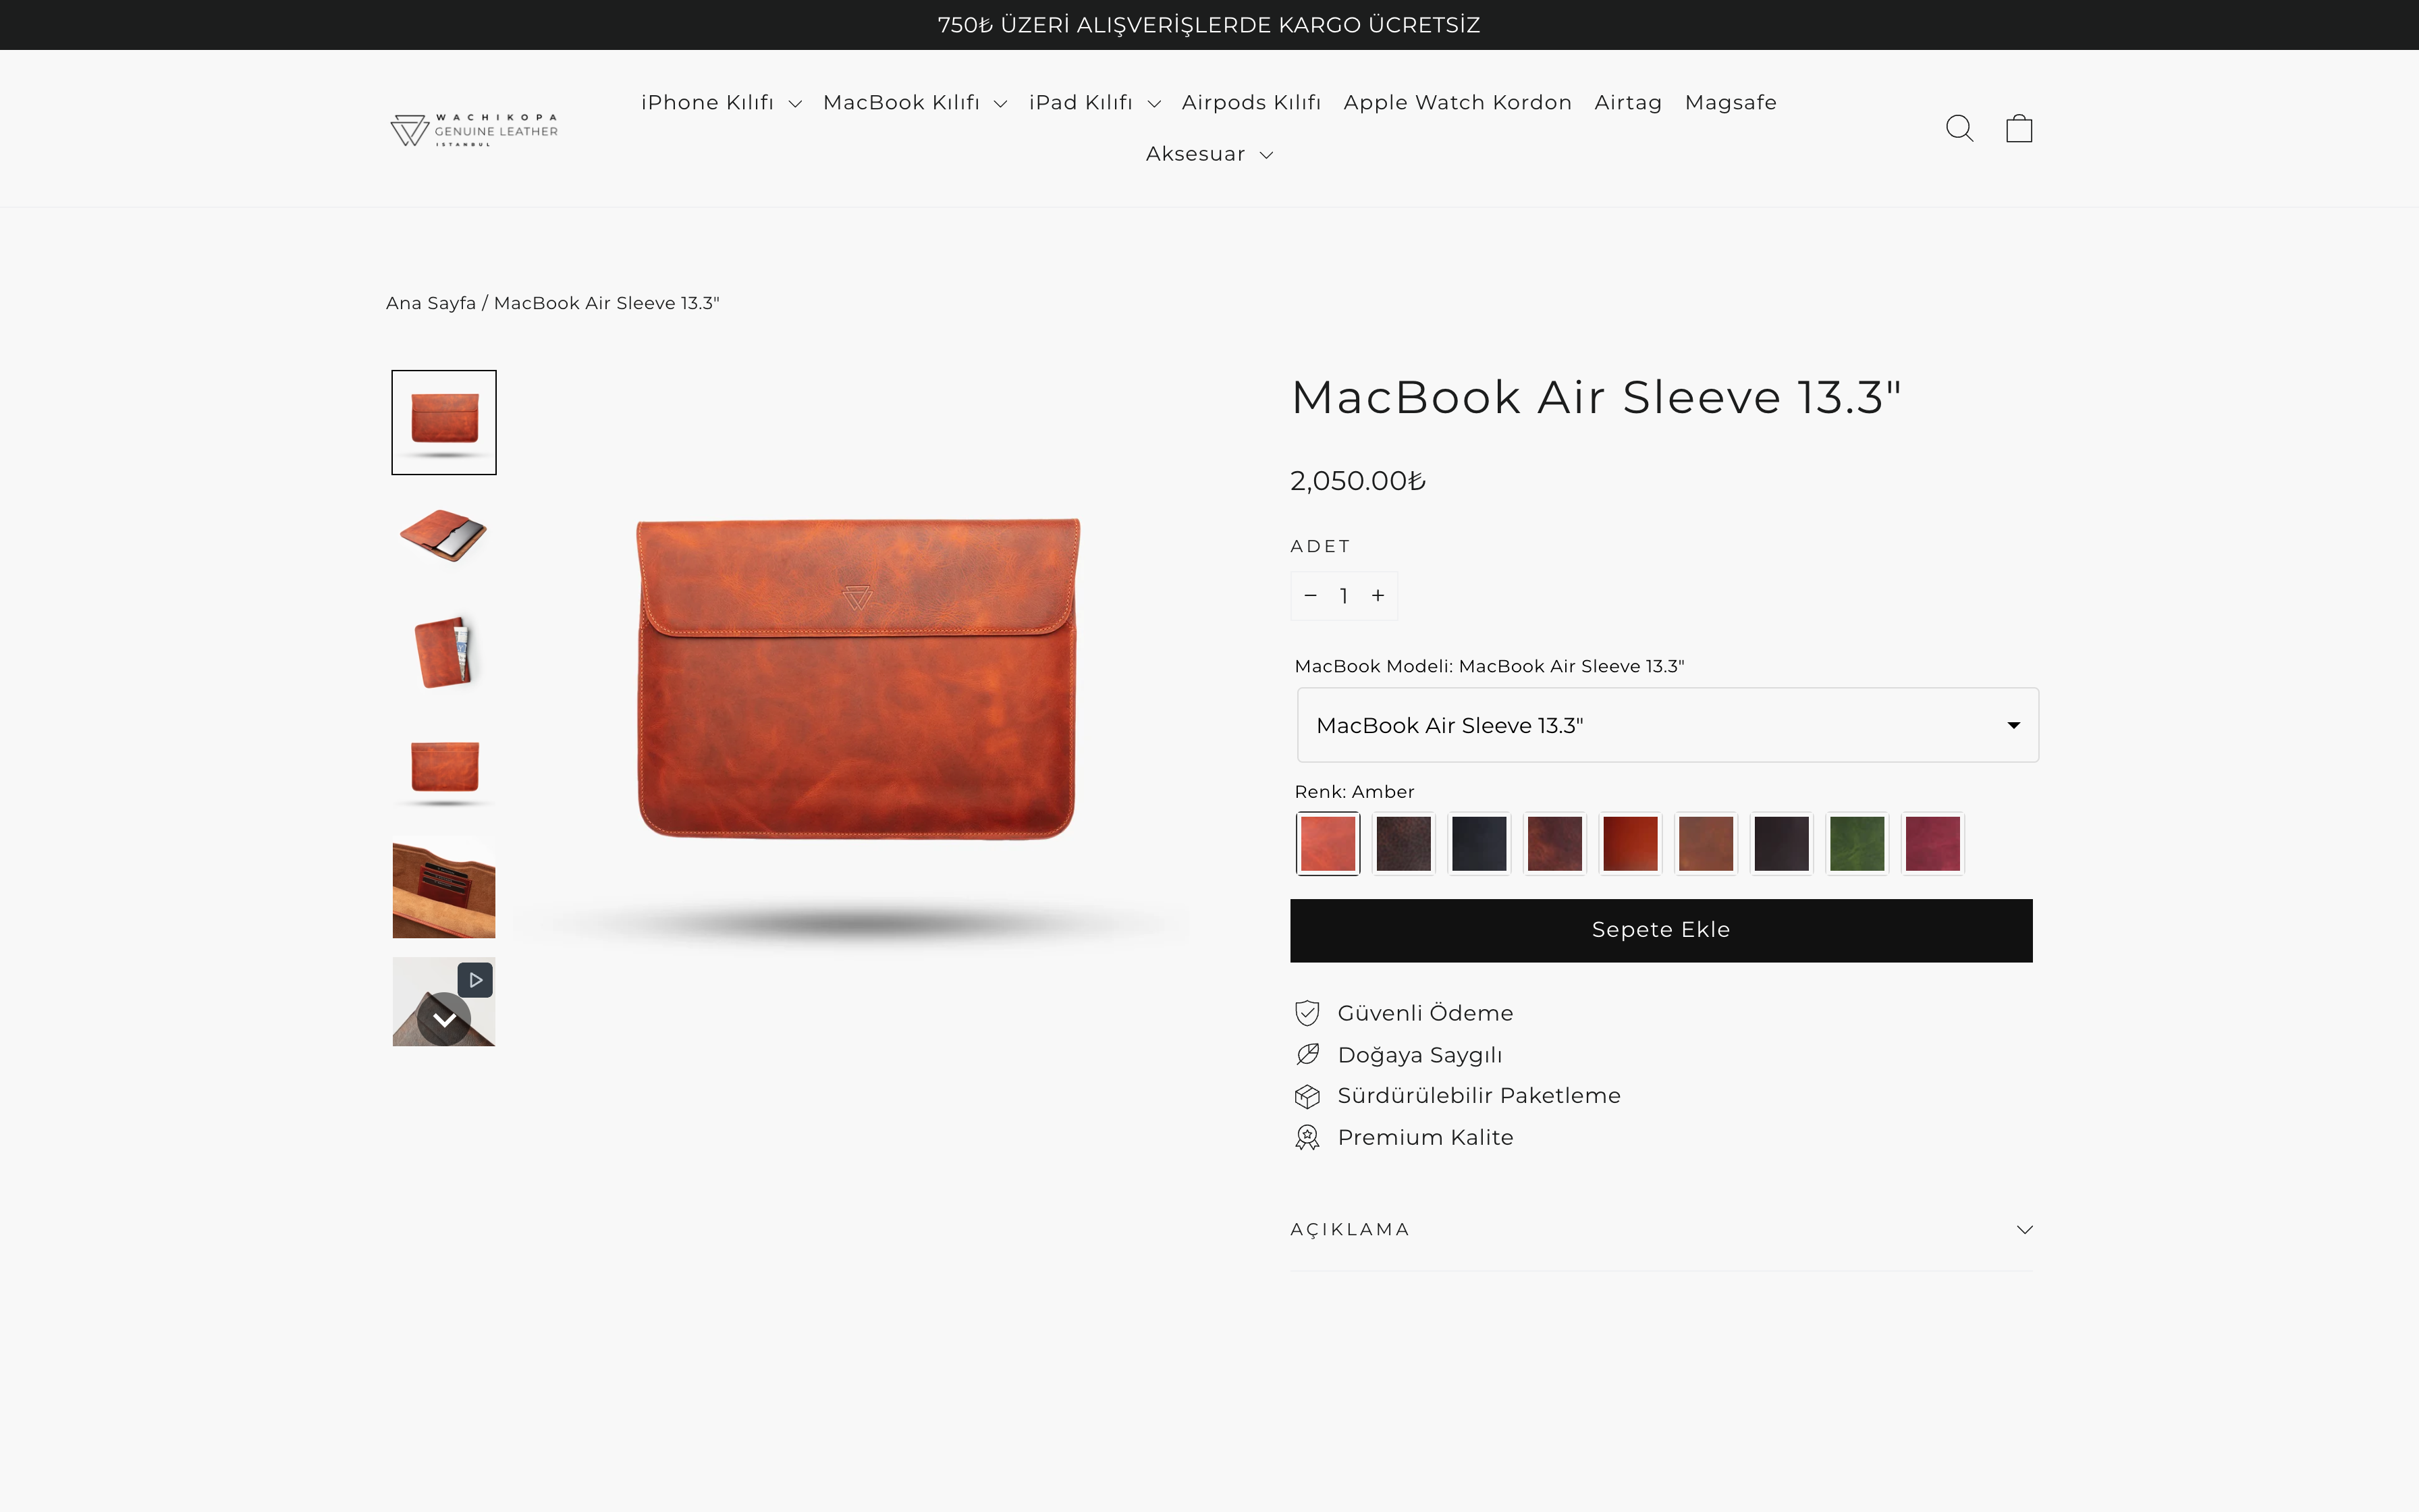Click the Wachikopa logo
The image size is (2419, 1512).
pyautogui.click(x=474, y=129)
